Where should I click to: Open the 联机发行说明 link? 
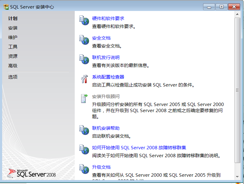(x=106, y=58)
